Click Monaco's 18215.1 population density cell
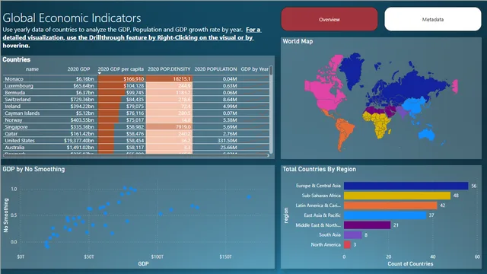 [x=169, y=79]
